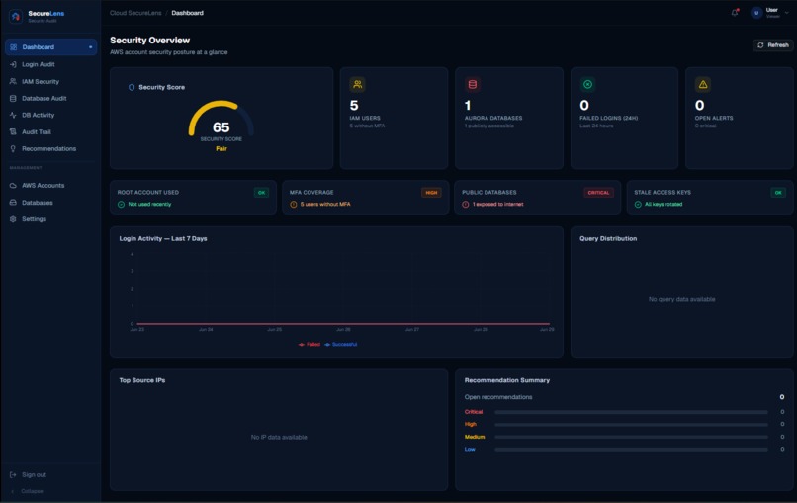
Task: Open Recommendations from sidebar
Action: click(50, 148)
